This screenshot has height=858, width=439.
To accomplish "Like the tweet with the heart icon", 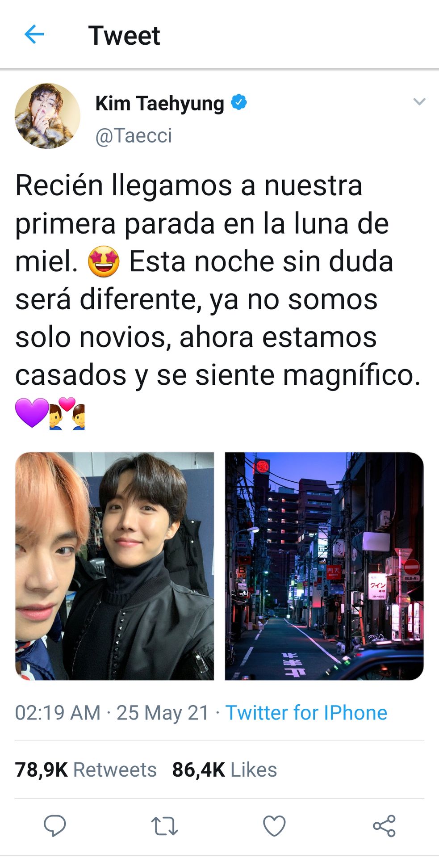I will (274, 826).
